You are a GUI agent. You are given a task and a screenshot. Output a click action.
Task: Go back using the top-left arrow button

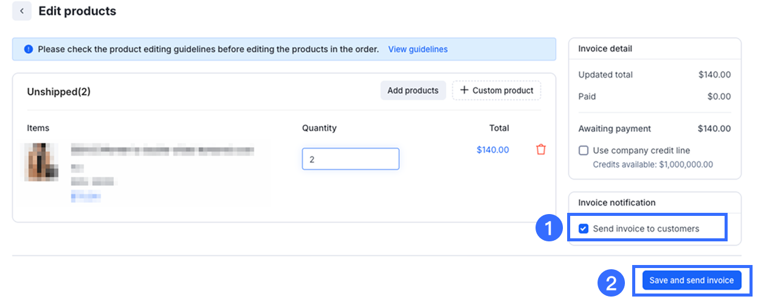[22, 11]
